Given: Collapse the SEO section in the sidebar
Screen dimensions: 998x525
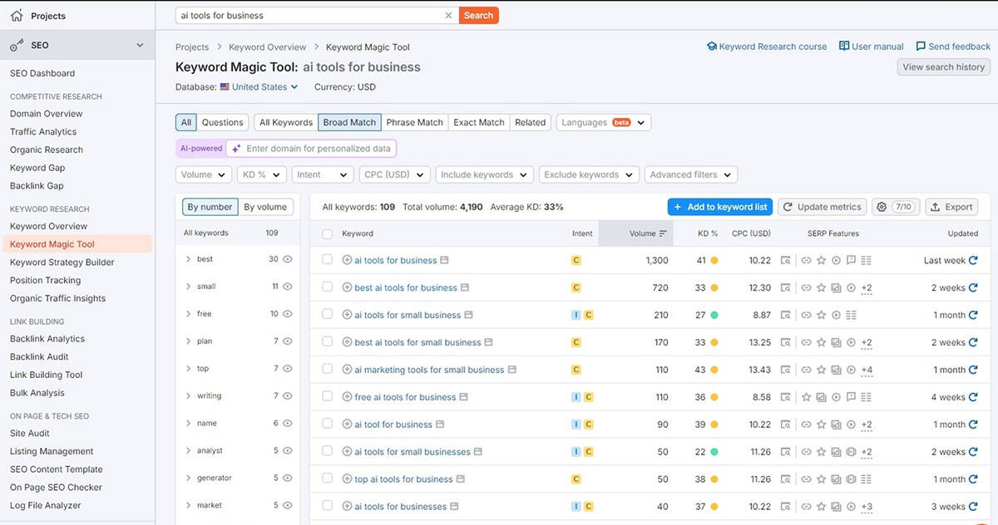Looking at the screenshot, I should tap(140, 45).
